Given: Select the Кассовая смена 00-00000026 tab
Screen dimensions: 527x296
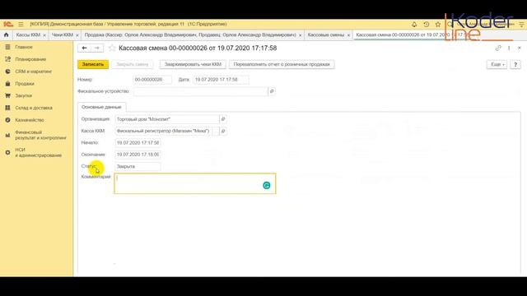Looking at the screenshot, I should click(403, 35).
